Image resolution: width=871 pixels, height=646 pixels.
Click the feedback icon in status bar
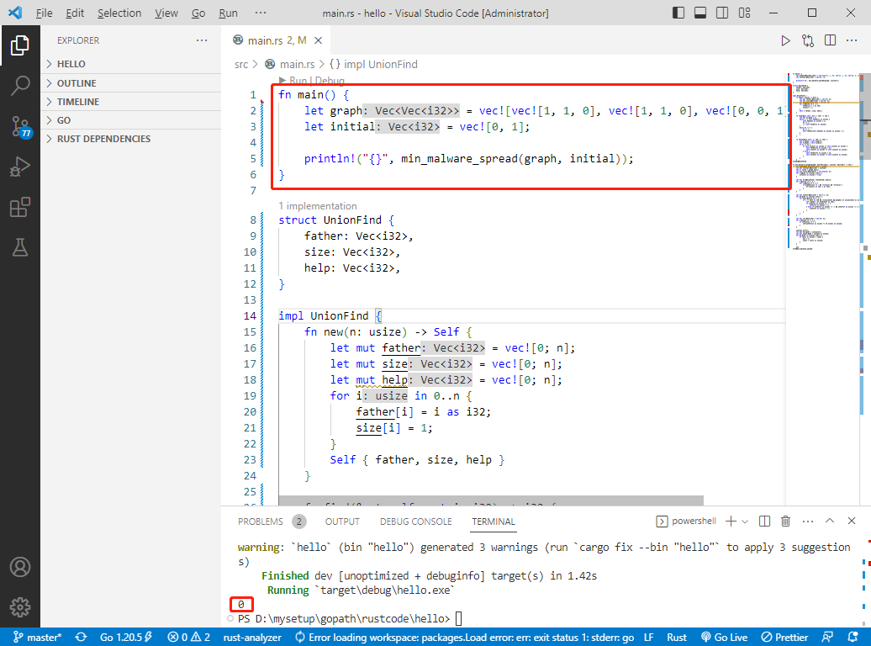tap(827, 637)
